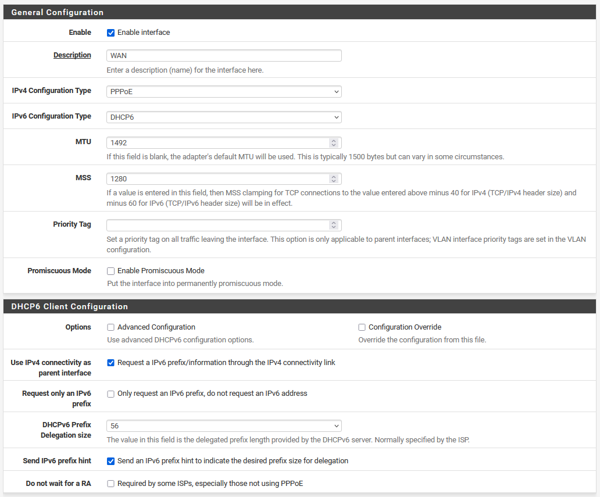Click the Configuration Override label text
The image size is (600, 497).
(x=405, y=327)
